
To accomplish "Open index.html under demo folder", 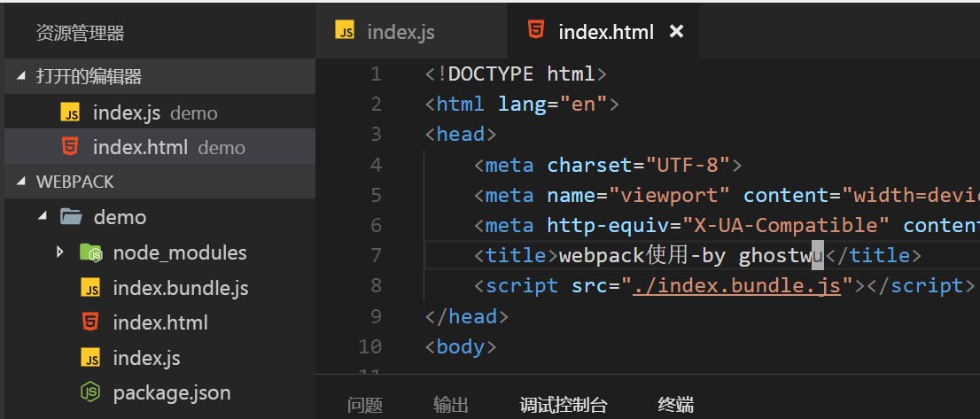I will pos(159,322).
